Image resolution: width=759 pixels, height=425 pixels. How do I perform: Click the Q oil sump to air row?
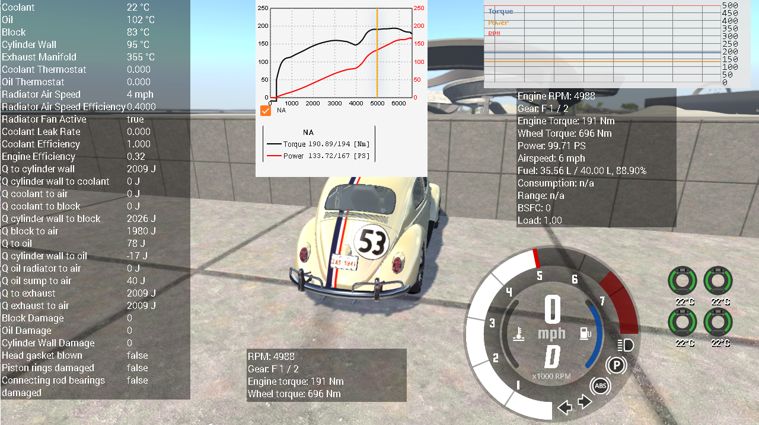pos(95,281)
